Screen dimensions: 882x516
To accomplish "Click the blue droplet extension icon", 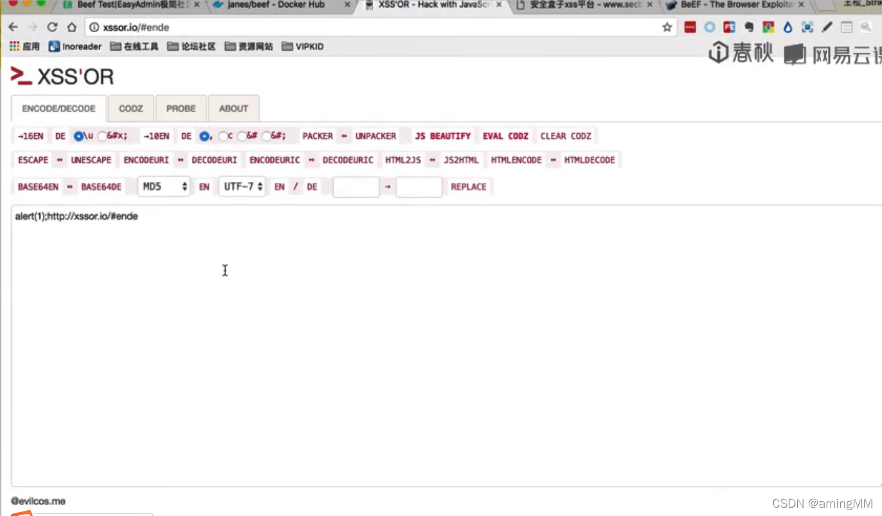I will coord(788,28).
